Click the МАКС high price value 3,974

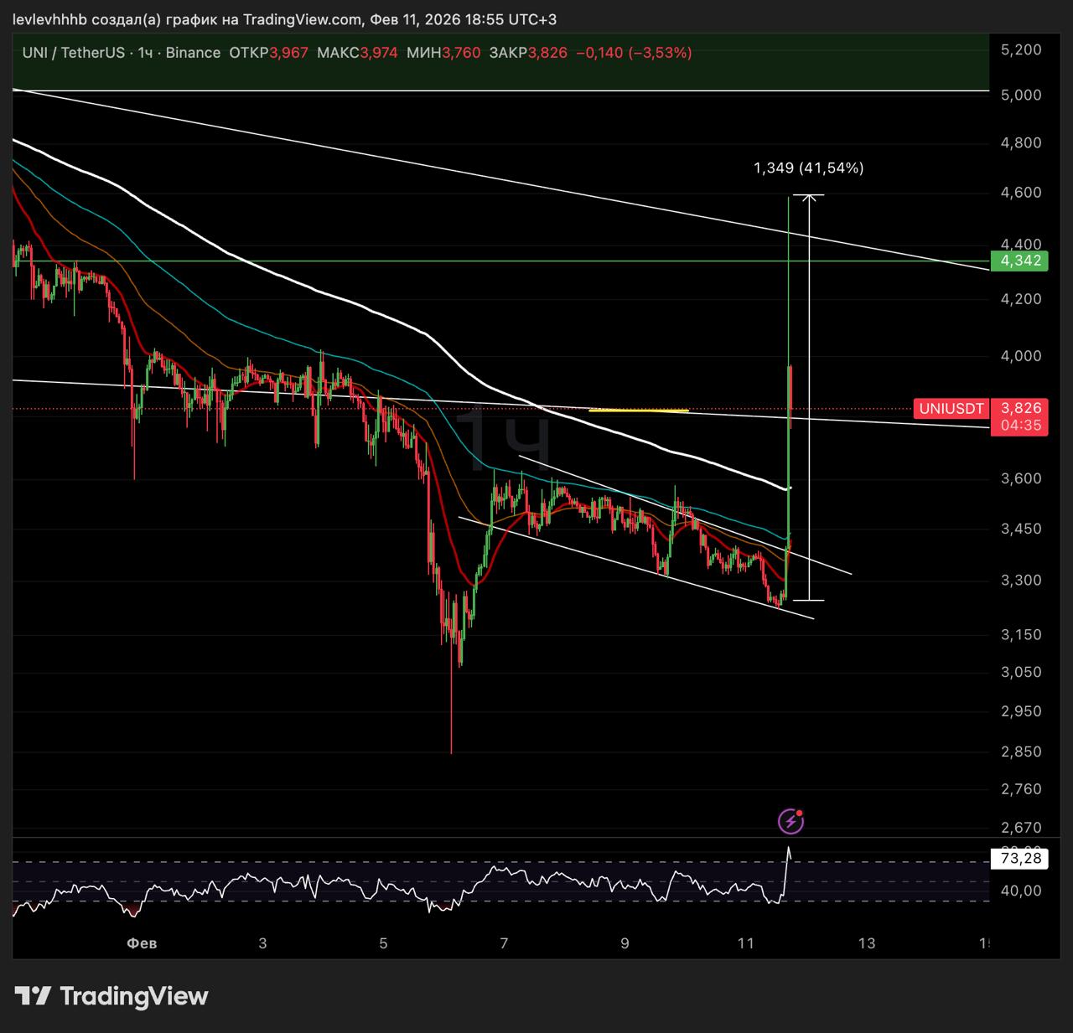(x=379, y=53)
